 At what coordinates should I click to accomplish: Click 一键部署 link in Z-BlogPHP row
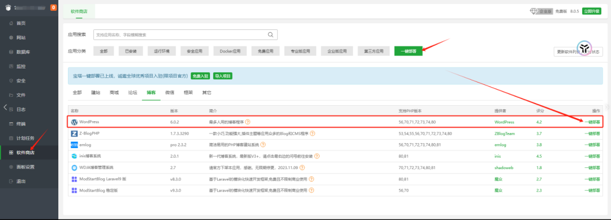592,133
